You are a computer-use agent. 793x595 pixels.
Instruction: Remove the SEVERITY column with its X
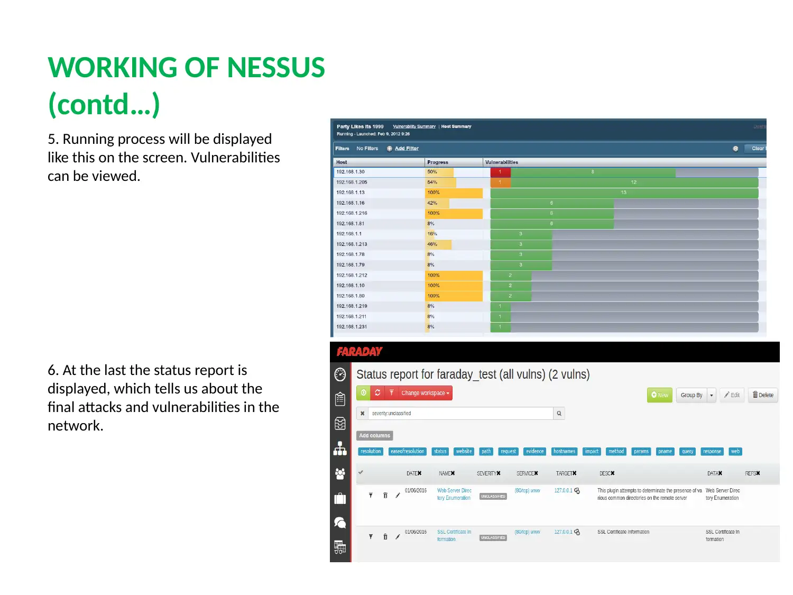499,473
